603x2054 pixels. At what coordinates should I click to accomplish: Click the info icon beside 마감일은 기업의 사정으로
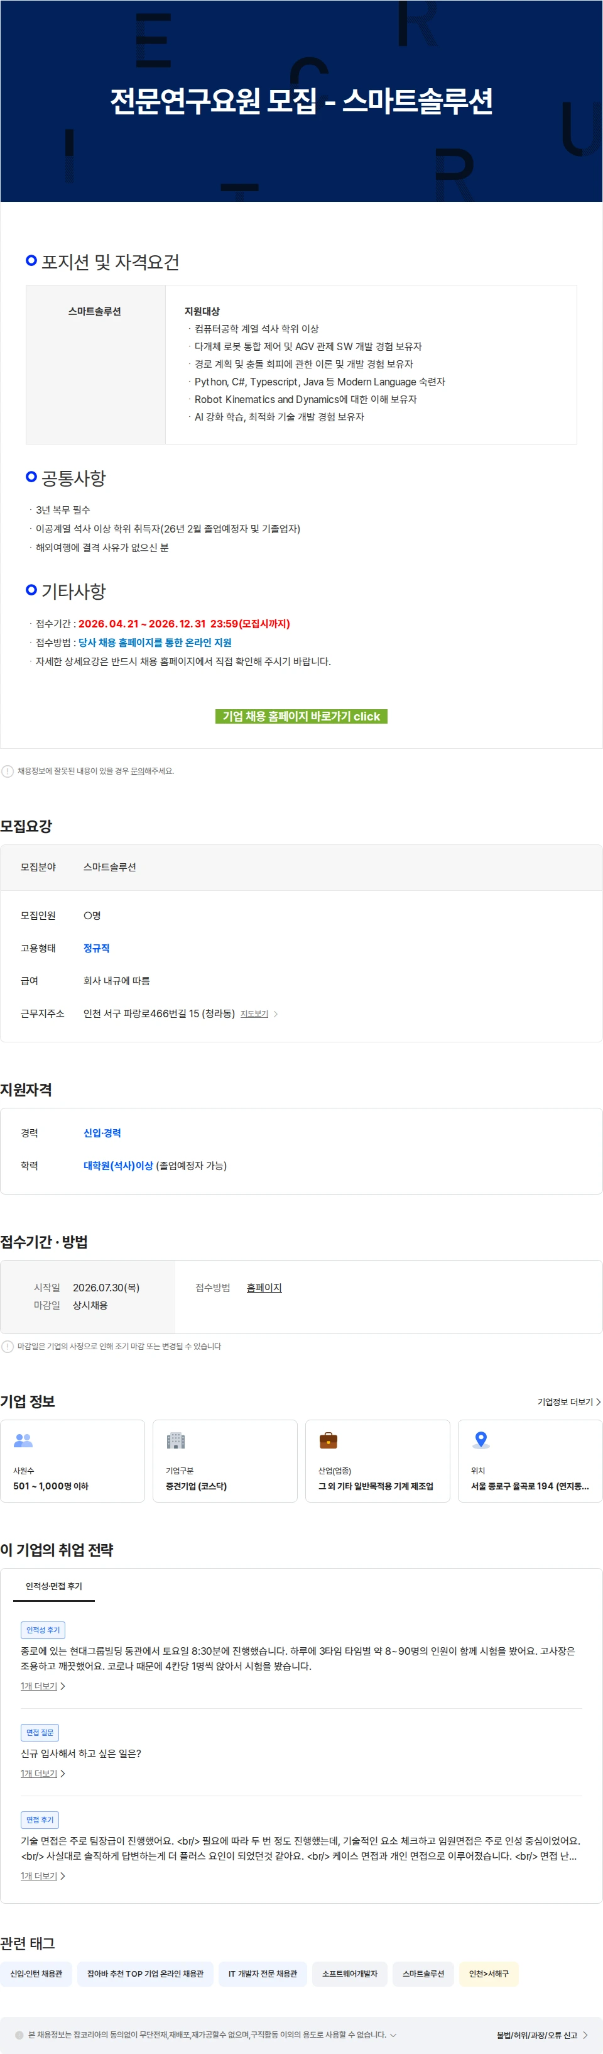tap(7, 1346)
